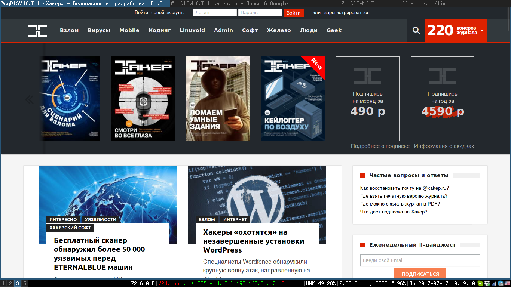Click the зарегистрироваться registration link

tap(347, 13)
